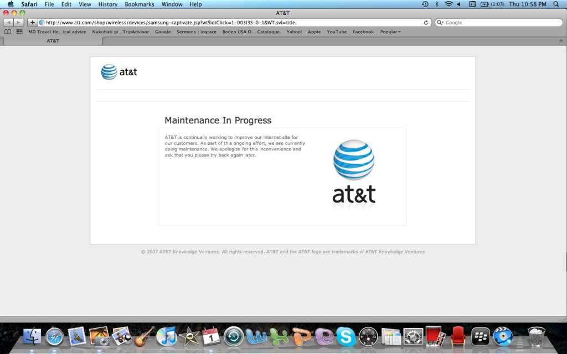The height and width of the screenshot is (354, 567).
Task: Open the Wi-Fi menu bar icon
Action: tap(449, 4)
